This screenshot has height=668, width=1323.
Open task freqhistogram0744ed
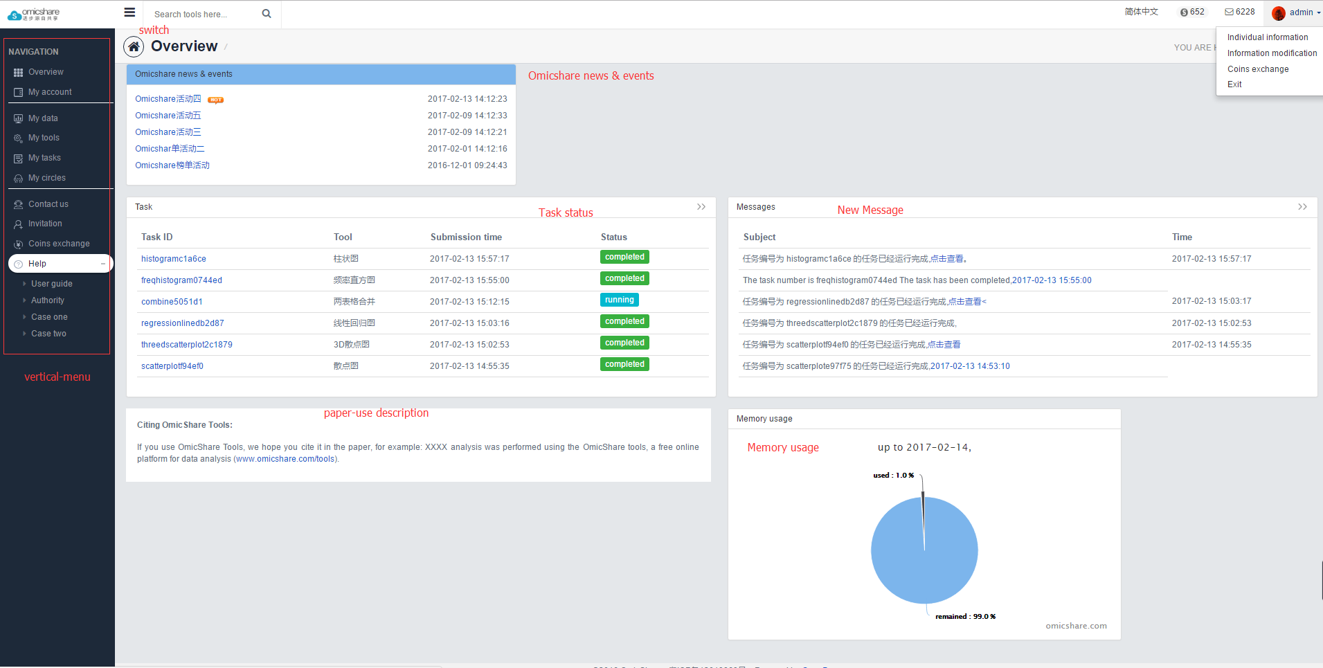click(181, 280)
